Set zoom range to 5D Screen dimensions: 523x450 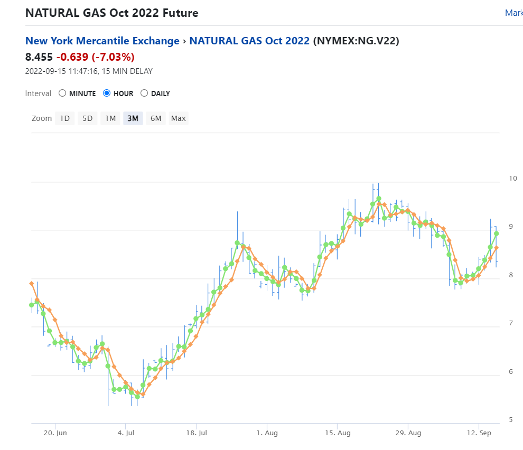tap(87, 118)
